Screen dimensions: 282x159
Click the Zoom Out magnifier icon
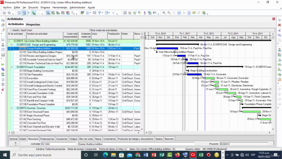click(169, 13)
